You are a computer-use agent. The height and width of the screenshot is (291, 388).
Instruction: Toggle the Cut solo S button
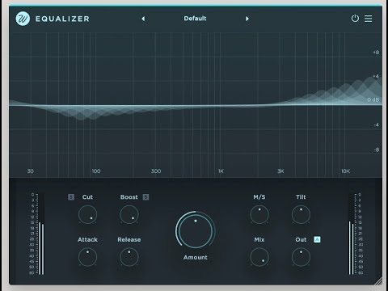point(71,197)
